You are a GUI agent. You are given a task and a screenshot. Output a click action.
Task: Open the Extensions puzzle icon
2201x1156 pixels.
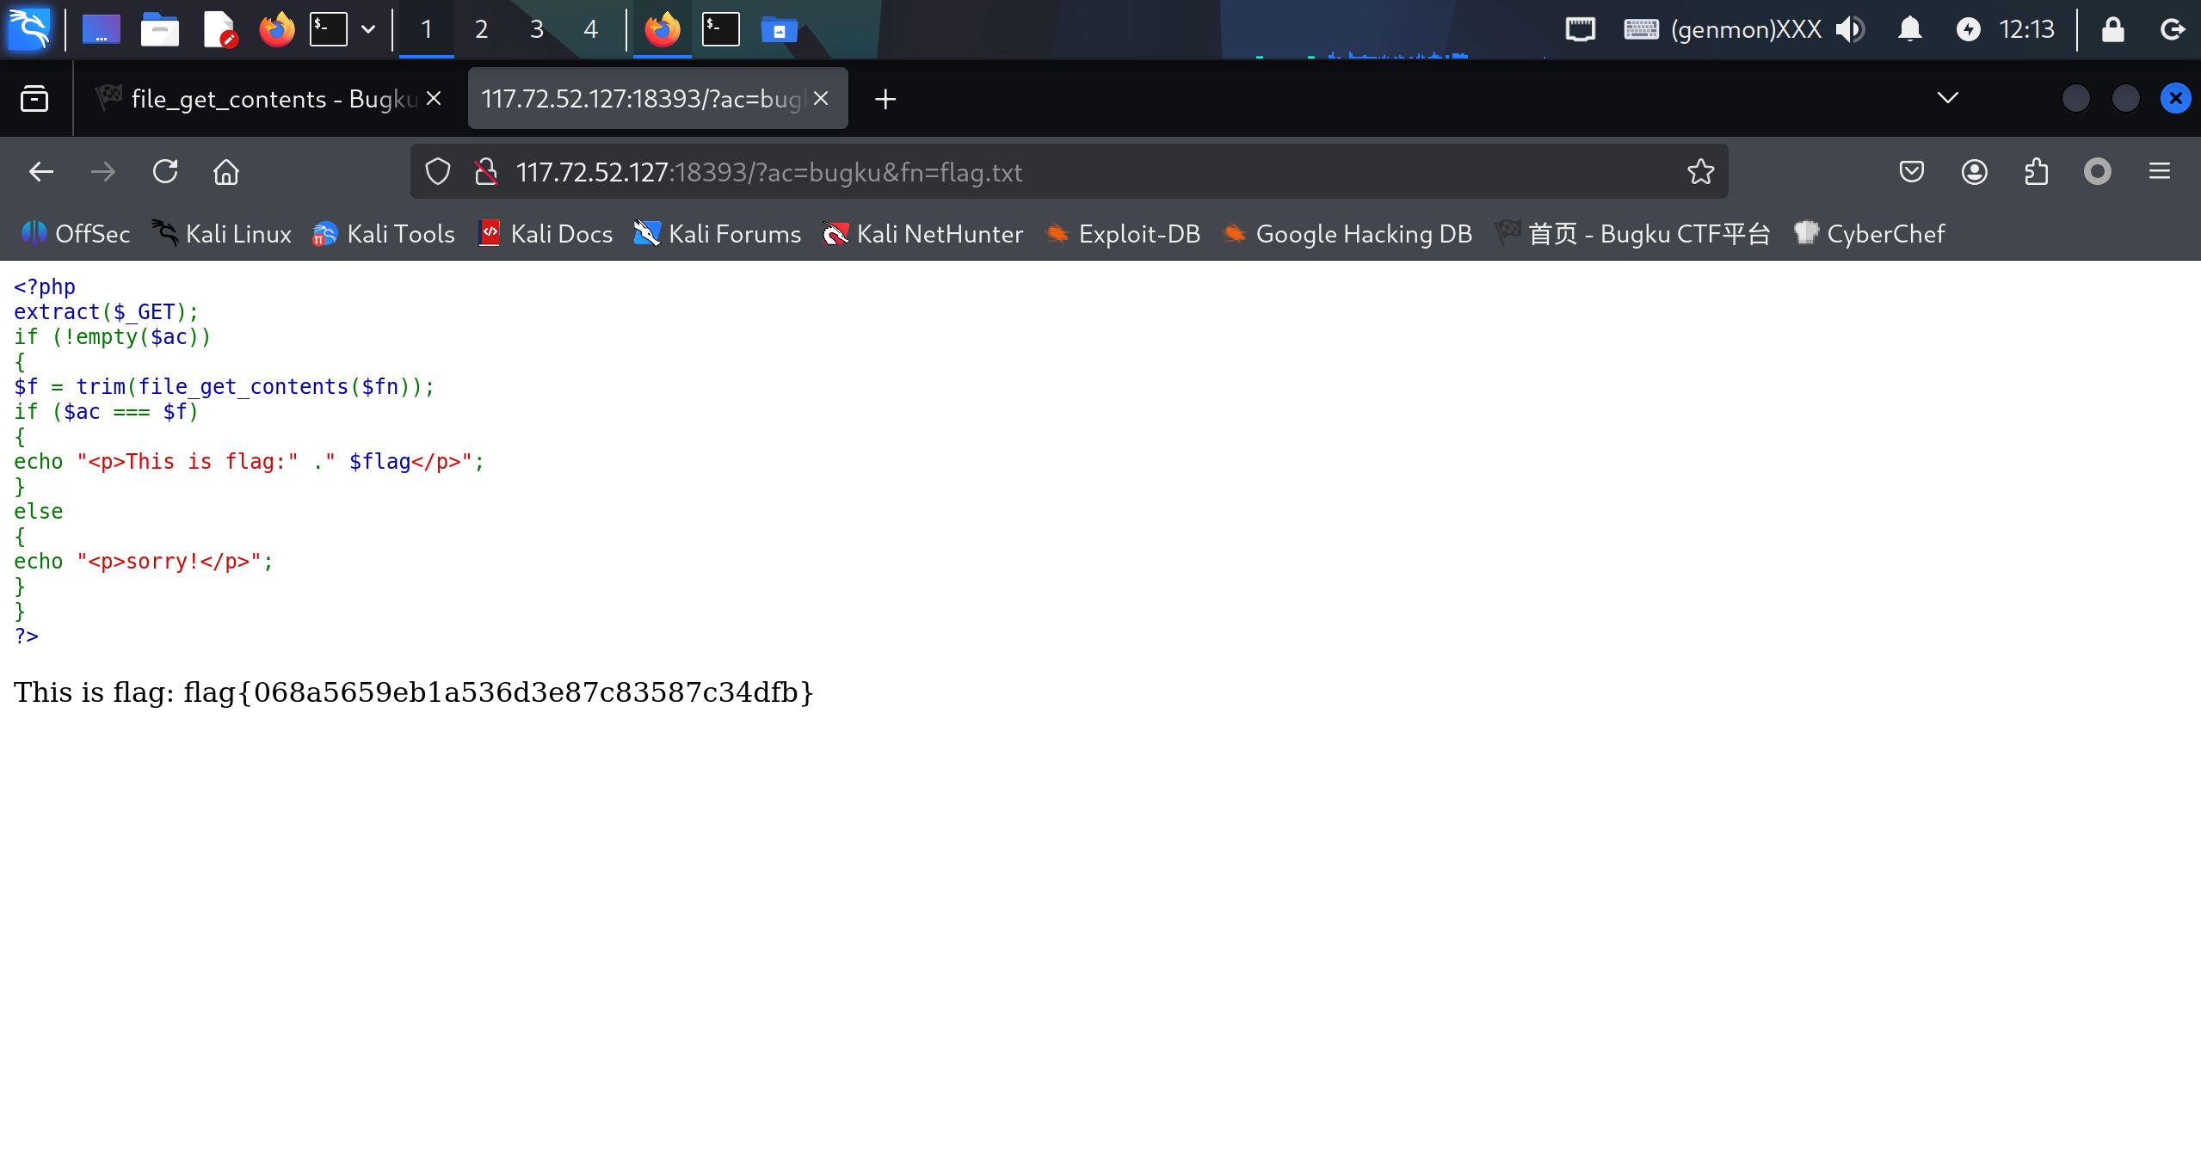tap(2036, 172)
